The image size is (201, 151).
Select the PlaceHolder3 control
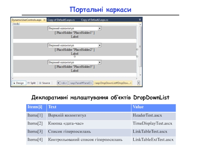75,67
